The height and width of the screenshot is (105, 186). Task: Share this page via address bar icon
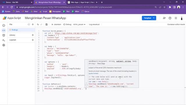pos(160,7)
